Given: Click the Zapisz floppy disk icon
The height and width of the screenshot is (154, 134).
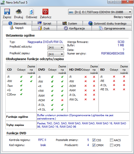Looking at the screenshot, I should (x=7, y=12).
